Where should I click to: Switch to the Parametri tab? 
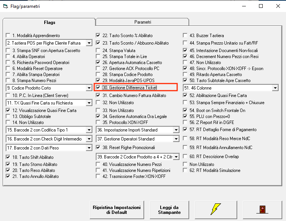coord(143,22)
